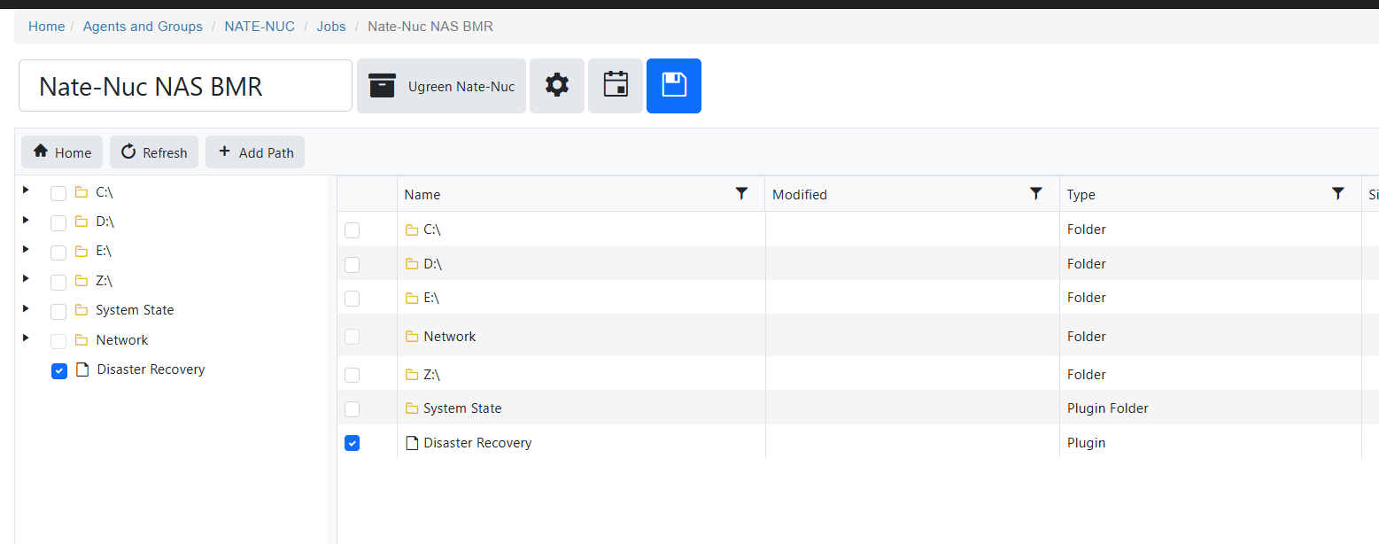Sort by the Name column header
This screenshot has height=544, width=1379.
pos(422,195)
